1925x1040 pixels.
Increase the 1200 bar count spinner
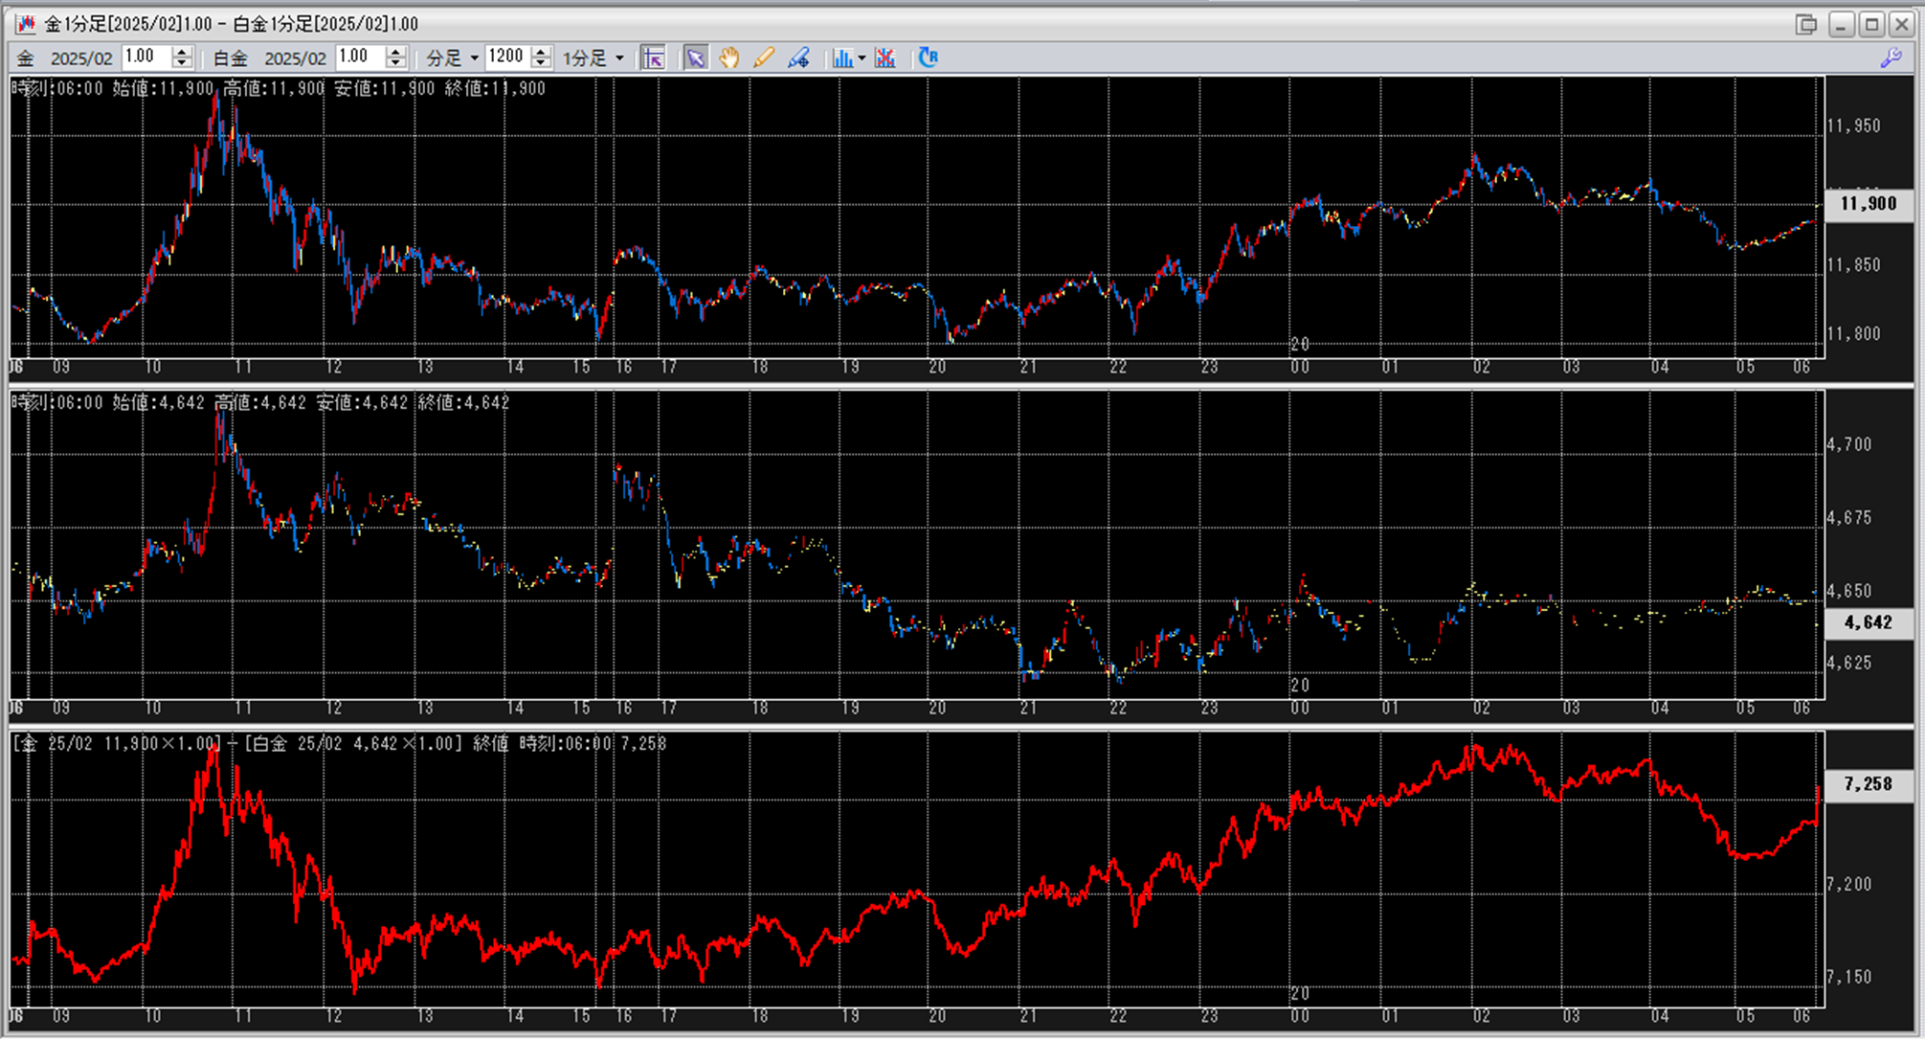pos(541,52)
